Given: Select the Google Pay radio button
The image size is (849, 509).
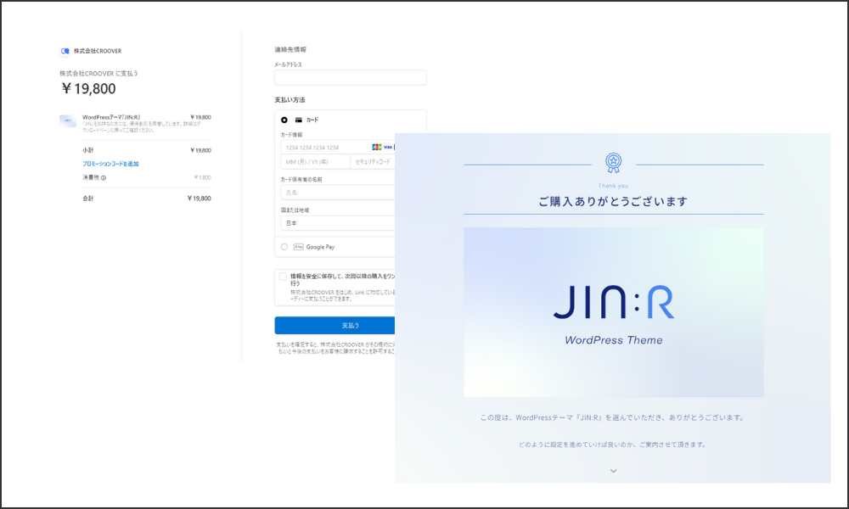Looking at the screenshot, I should click(x=284, y=247).
